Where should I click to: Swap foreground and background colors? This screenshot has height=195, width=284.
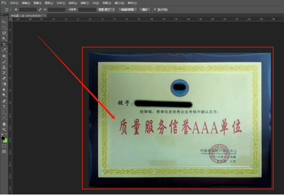click(x=6, y=134)
